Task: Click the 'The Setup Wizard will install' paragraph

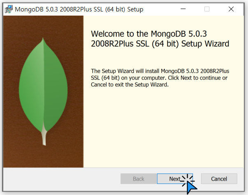Action: pyautogui.click(x=160, y=78)
